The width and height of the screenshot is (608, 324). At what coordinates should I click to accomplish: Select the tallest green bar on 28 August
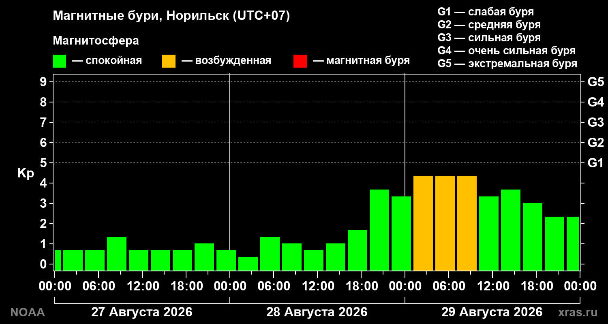click(x=379, y=230)
